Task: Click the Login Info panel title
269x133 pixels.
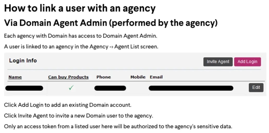Action: [x=23, y=61]
